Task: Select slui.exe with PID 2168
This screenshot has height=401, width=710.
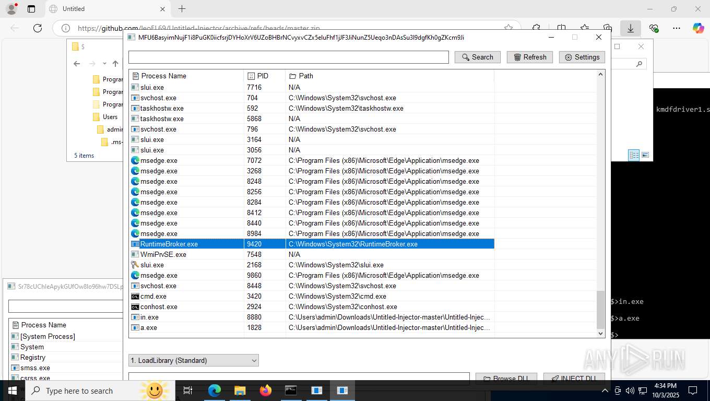Action: click(312, 265)
